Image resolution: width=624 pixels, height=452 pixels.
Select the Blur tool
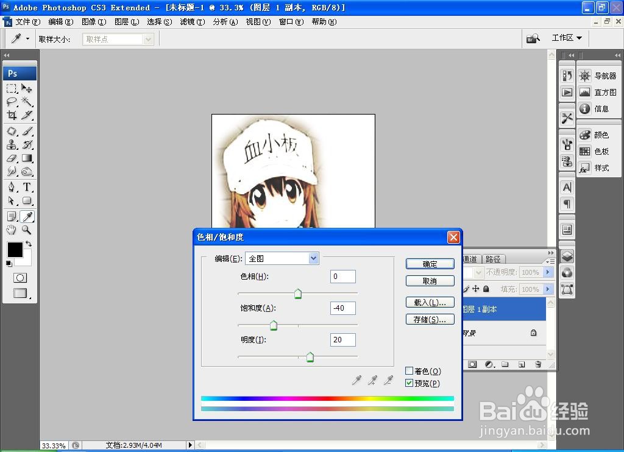12,172
